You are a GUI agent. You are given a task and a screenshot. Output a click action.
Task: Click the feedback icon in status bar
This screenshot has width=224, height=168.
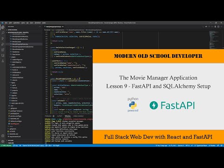[218, 146]
